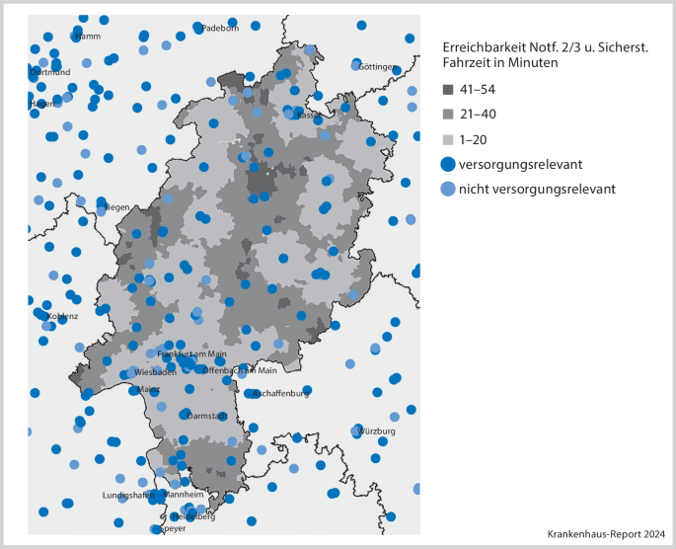Click the dark blue versorgungsrelevant legend dot

(x=448, y=164)
